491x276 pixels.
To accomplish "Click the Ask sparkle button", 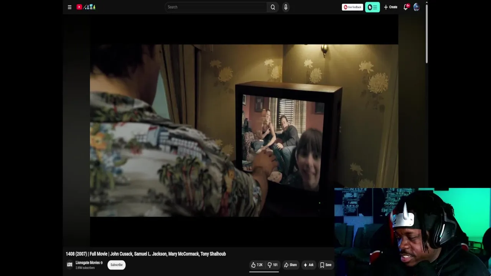I will (x=308, y=265).
